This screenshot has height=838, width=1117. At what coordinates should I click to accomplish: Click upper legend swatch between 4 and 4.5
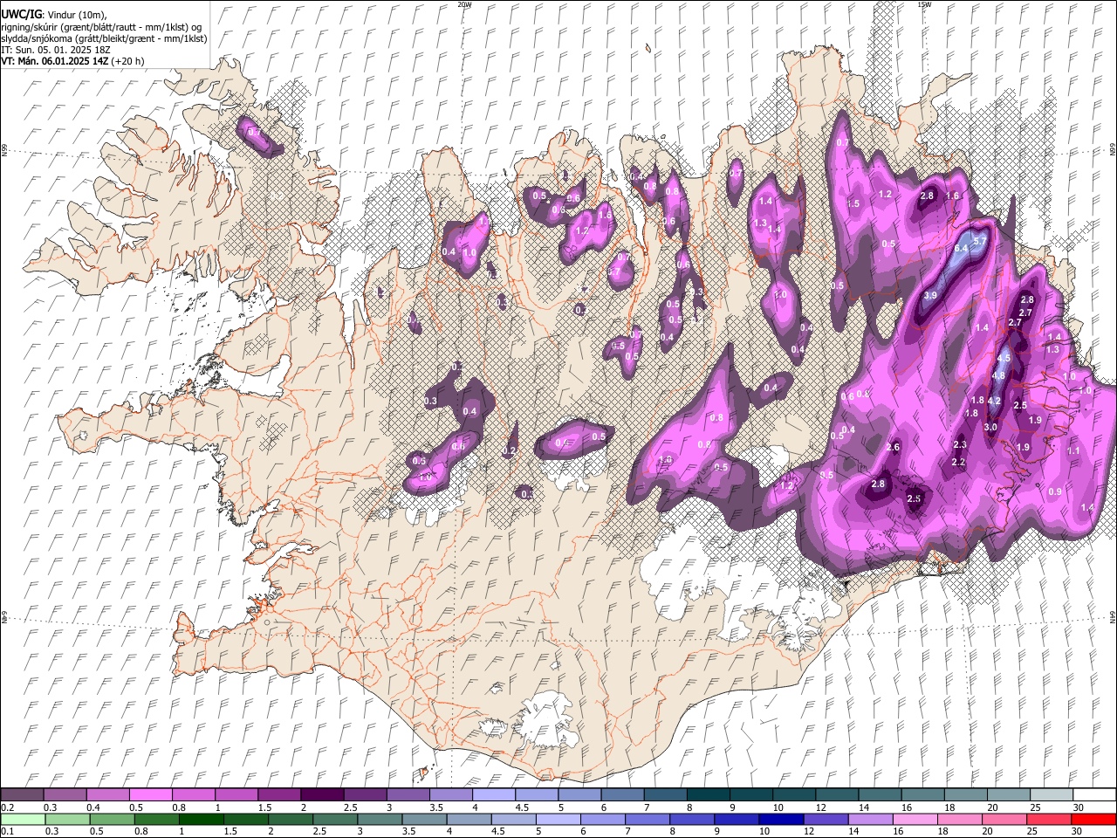[x=493, y=794]
